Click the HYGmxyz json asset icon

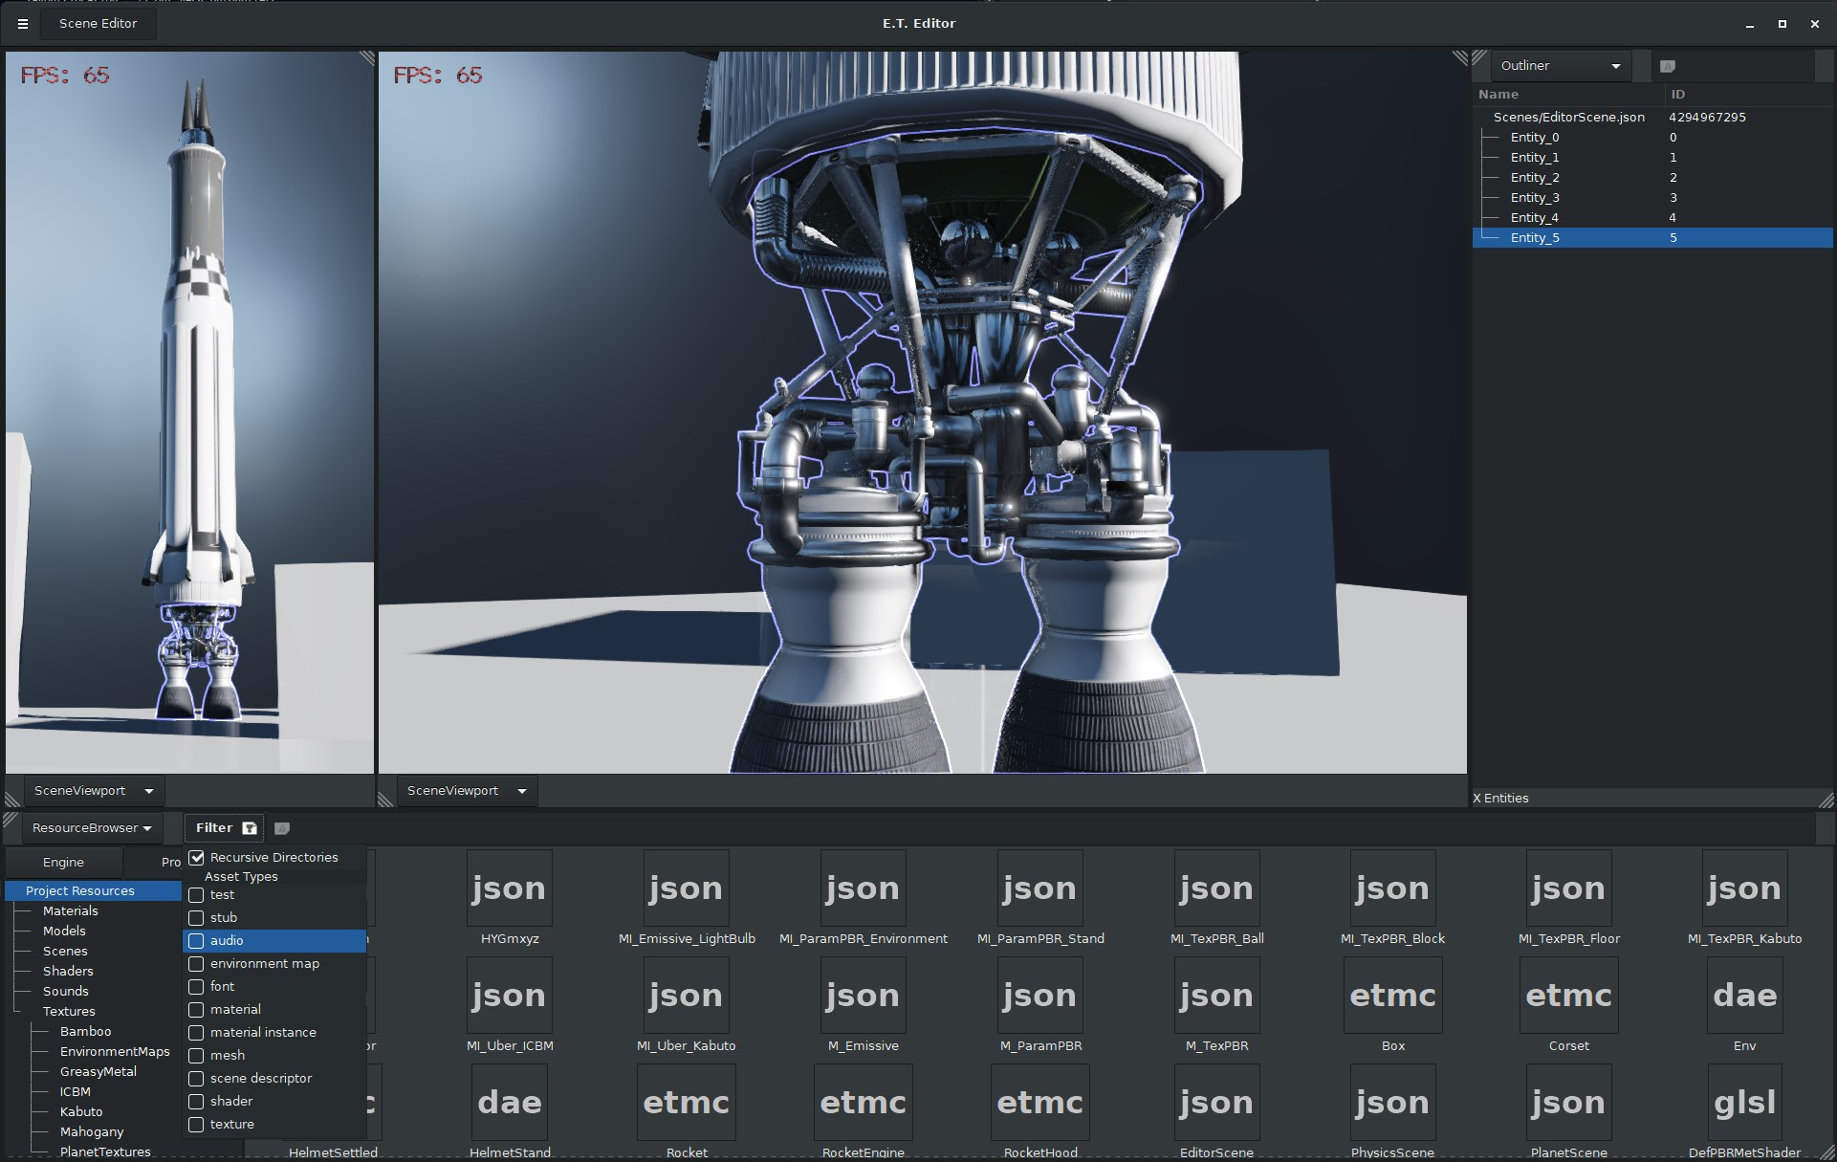coord(509,888)
